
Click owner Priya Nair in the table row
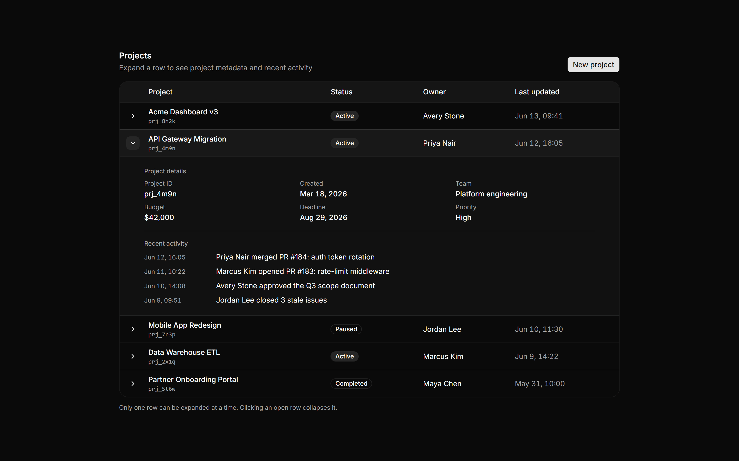439,143
